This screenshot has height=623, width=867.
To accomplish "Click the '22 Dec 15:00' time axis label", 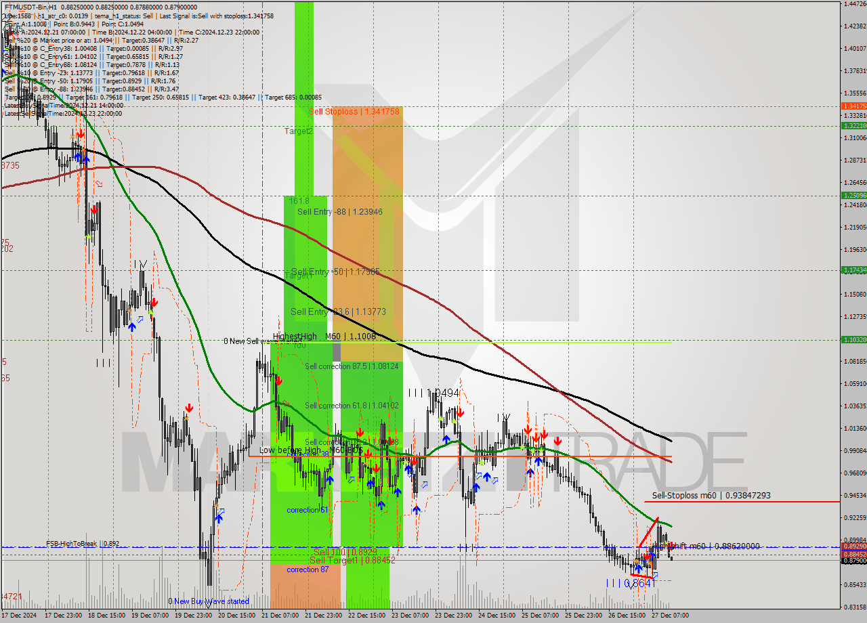I will point(368,616).
